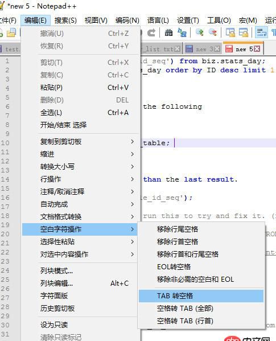Click the Open file toolbar icon
276x341 pixels.
pos(11,32)
